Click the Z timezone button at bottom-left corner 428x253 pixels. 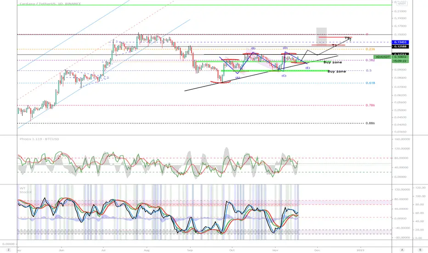8,250
